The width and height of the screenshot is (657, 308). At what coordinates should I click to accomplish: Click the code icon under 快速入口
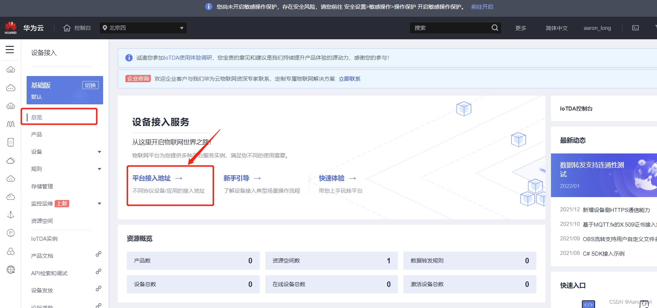(x=588, y=304)
